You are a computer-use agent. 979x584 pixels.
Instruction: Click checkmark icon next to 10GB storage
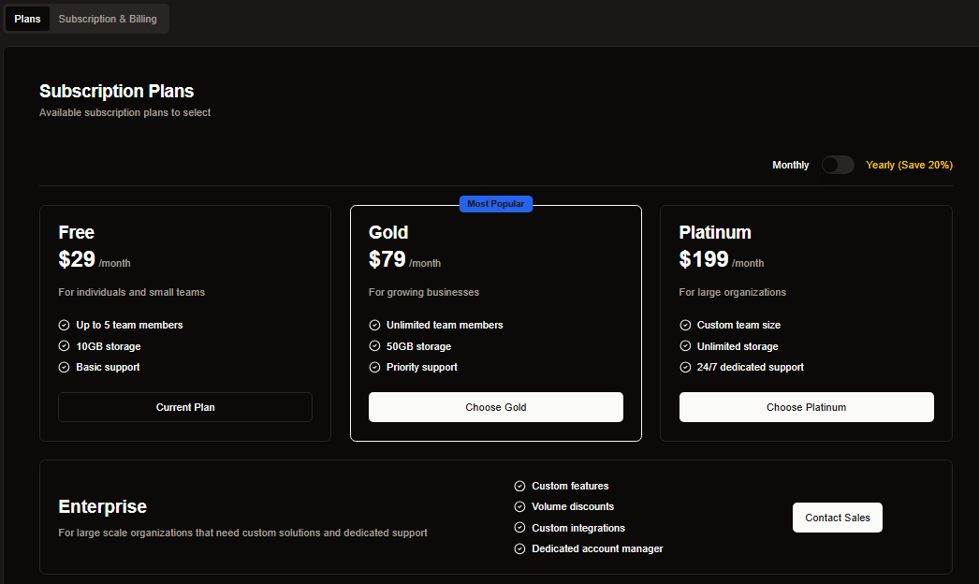64,346
